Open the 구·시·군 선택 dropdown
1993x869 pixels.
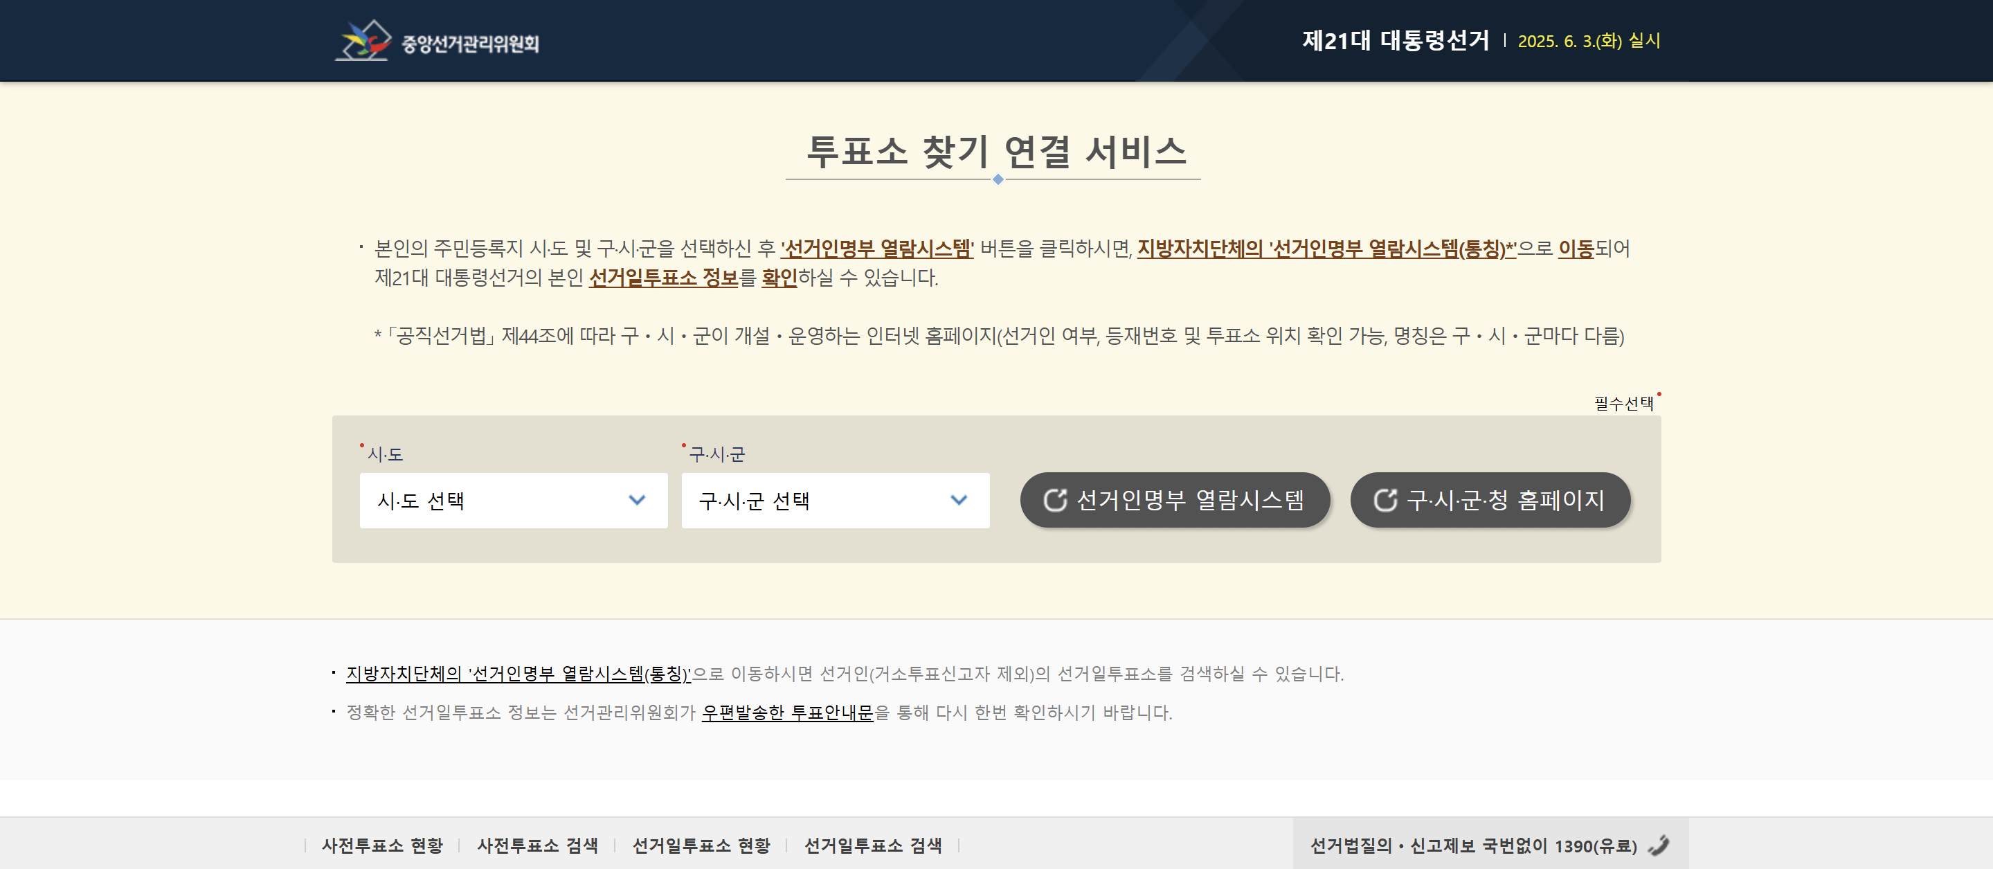click(x=835, y=501)
